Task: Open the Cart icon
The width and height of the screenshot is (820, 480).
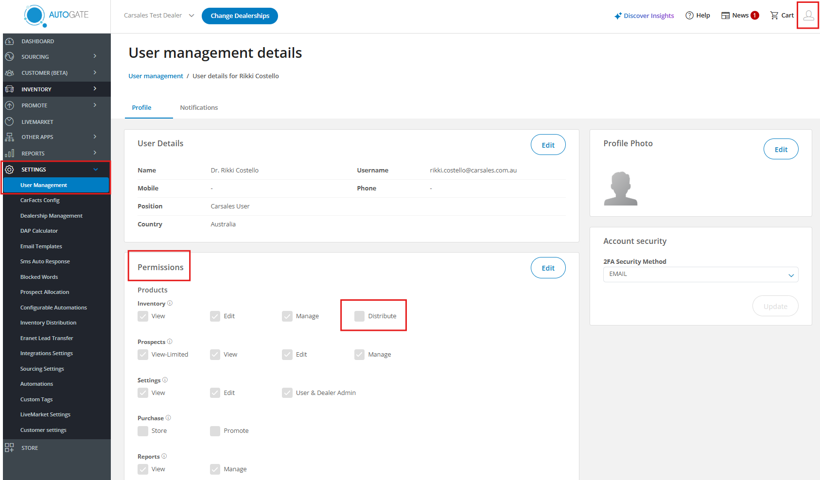Action: [x=774, y=16]
